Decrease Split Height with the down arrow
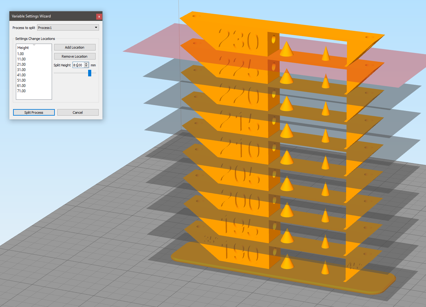Viewport: 426px width, 307px height. 87,66
